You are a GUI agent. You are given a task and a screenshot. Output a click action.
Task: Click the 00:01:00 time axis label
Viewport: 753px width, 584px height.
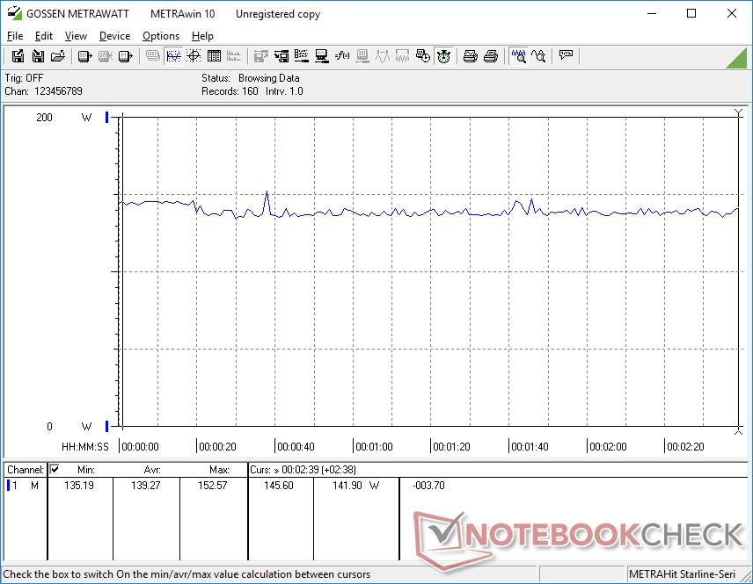tap(374, 446)
